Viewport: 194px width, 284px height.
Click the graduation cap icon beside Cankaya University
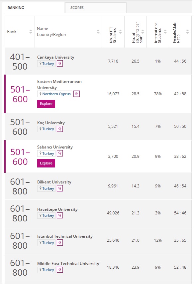(60, 64)
